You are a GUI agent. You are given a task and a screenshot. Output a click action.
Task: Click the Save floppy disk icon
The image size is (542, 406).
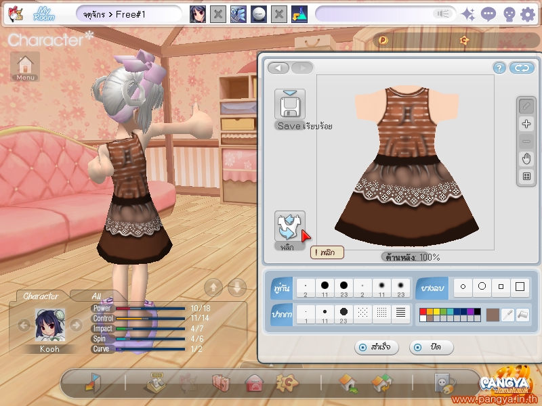pos(290,104)
